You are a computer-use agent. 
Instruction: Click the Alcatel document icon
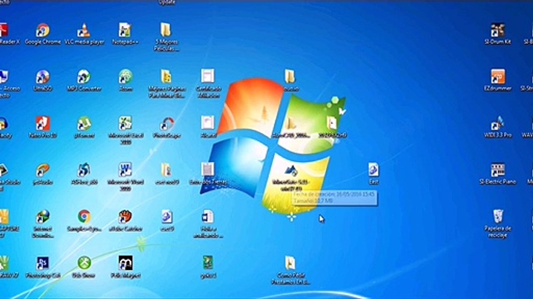click(x=207, y=123)
